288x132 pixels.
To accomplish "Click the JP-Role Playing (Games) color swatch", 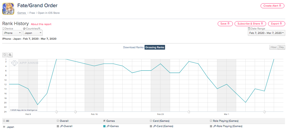I will (211, 126).
